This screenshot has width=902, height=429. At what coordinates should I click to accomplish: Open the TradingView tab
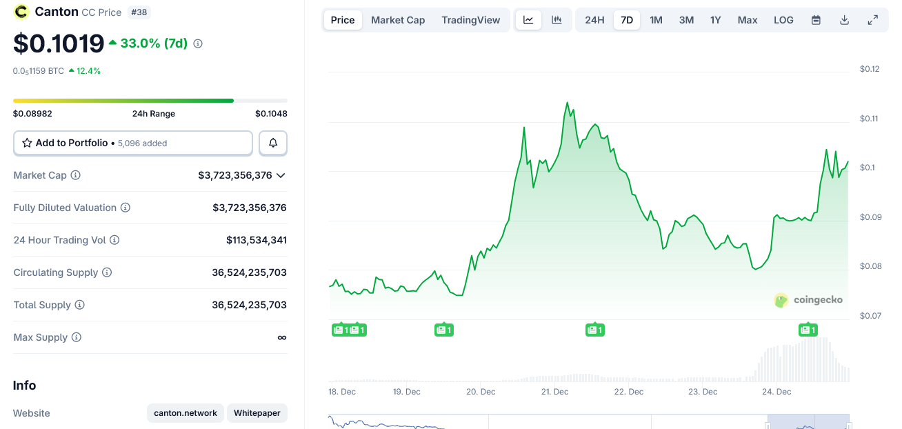coord(471,20)
